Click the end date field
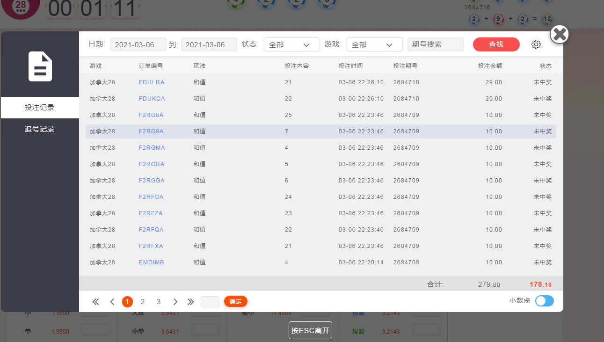The width and height of the screenshot is (604, 342). coord(209,44)
